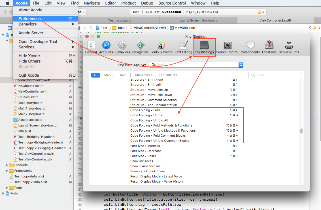This screenshot has height=210, width=321.
Task: Expand the Frameworks folder
Action: point(7,171)
